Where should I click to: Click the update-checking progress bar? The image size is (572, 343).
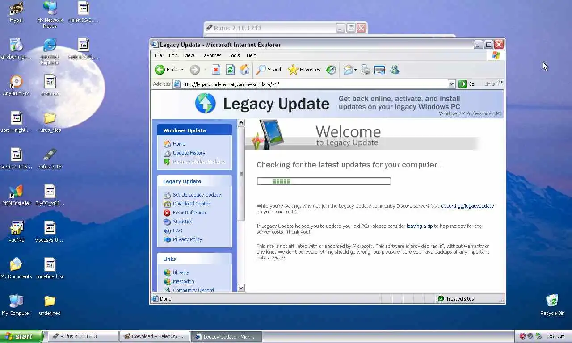tap(324, 181)
